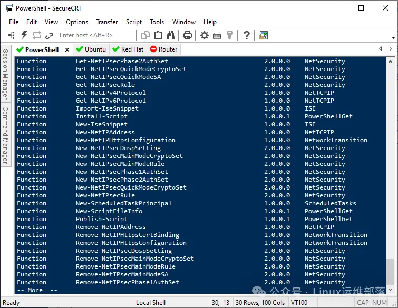Expand the toolbar overflow dropdown arrow
Image resolution: width=398 pixels, height=308 pixels.
coord(393,38)
